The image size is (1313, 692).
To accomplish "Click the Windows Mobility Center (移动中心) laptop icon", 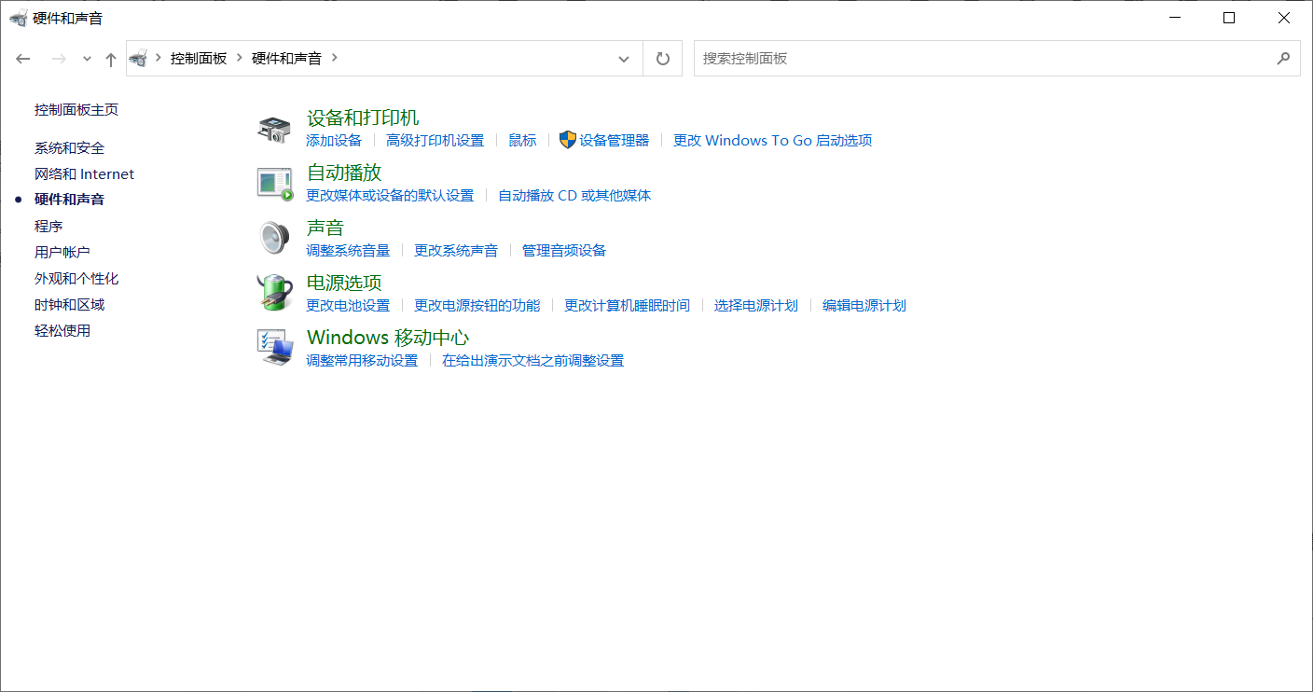I will coord(275,347).
